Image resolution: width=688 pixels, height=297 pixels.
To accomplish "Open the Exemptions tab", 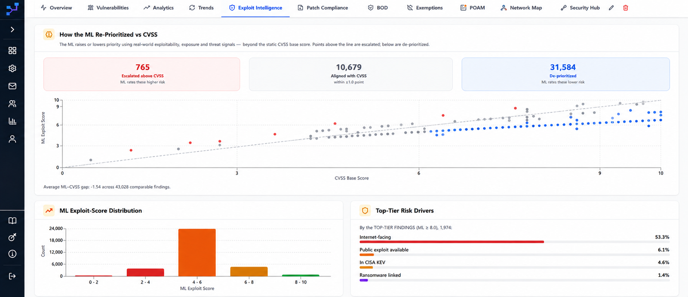I will 425,8.
